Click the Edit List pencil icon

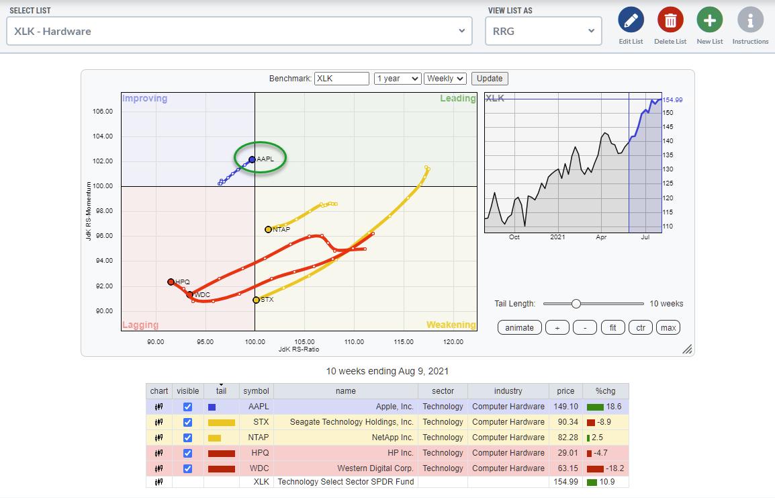631,20
